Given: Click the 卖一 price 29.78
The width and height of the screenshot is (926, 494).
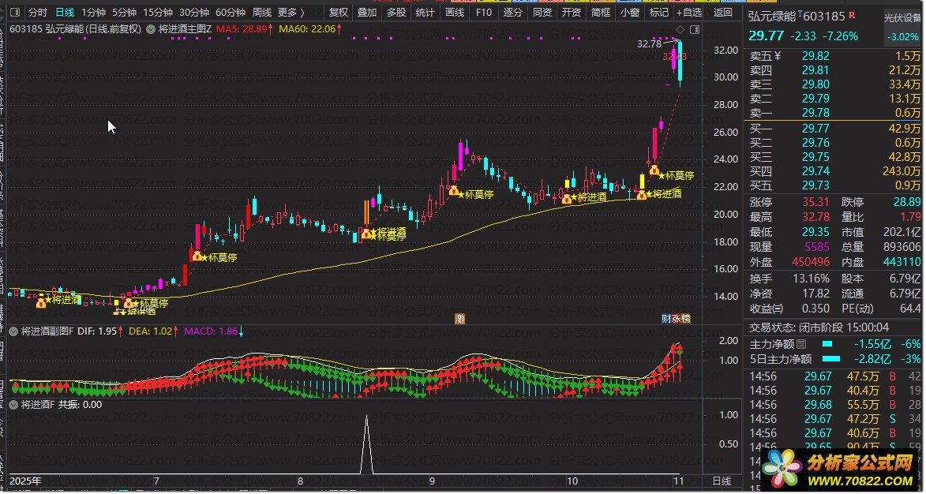Looking at the screenshot, I should [815, 113].
